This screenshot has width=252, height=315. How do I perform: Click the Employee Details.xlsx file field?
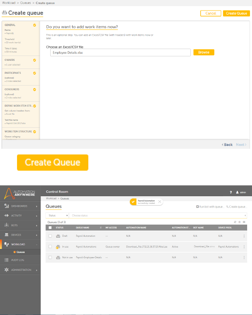tap(120, 53)
